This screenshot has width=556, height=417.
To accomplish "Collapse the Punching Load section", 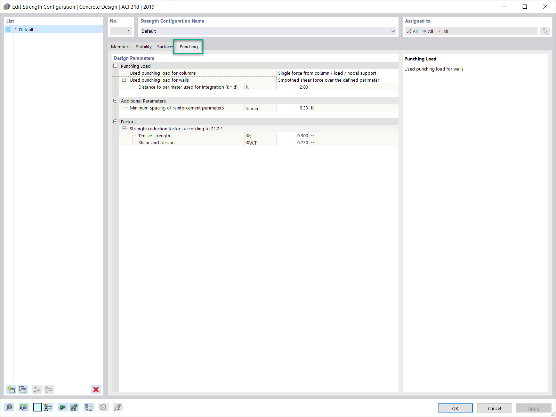I will (115, 66).
